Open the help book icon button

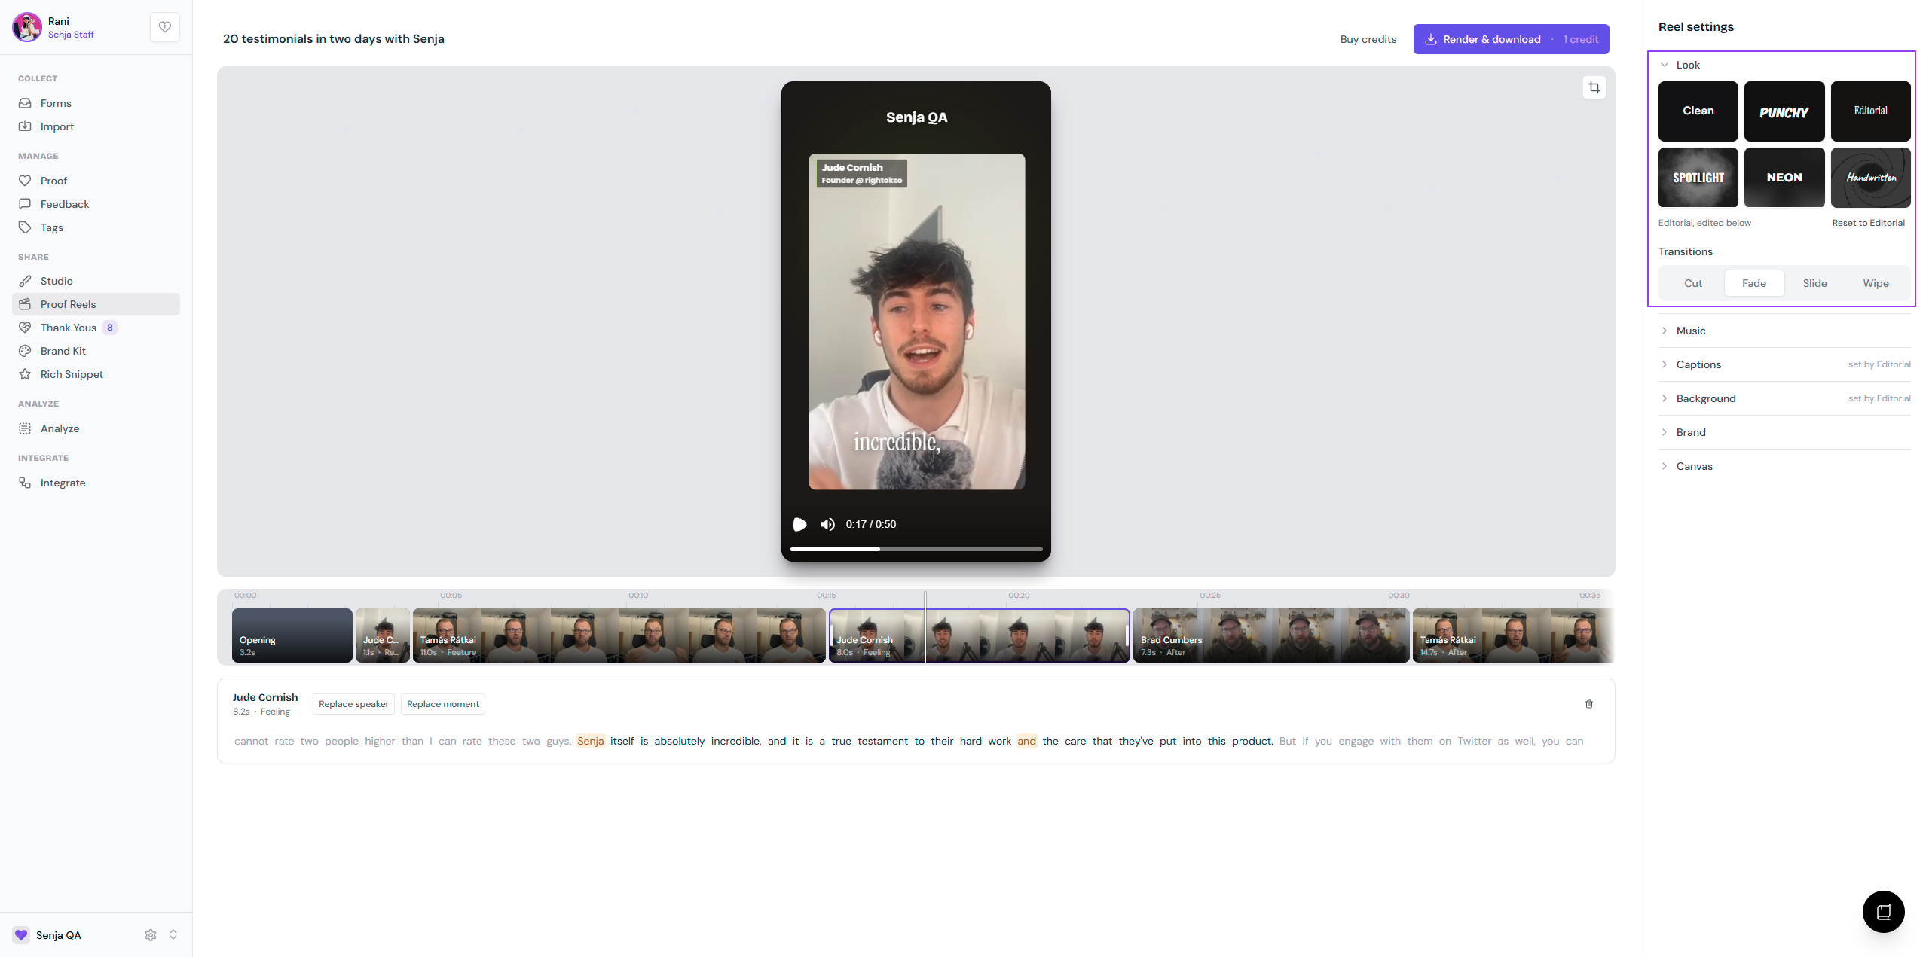tap(1883, 912)
